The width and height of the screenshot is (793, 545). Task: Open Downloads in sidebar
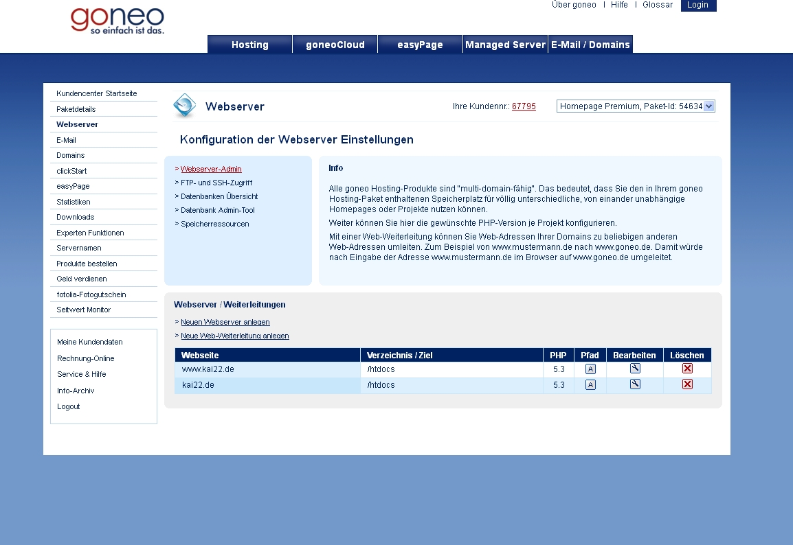(x=76, y=217)
